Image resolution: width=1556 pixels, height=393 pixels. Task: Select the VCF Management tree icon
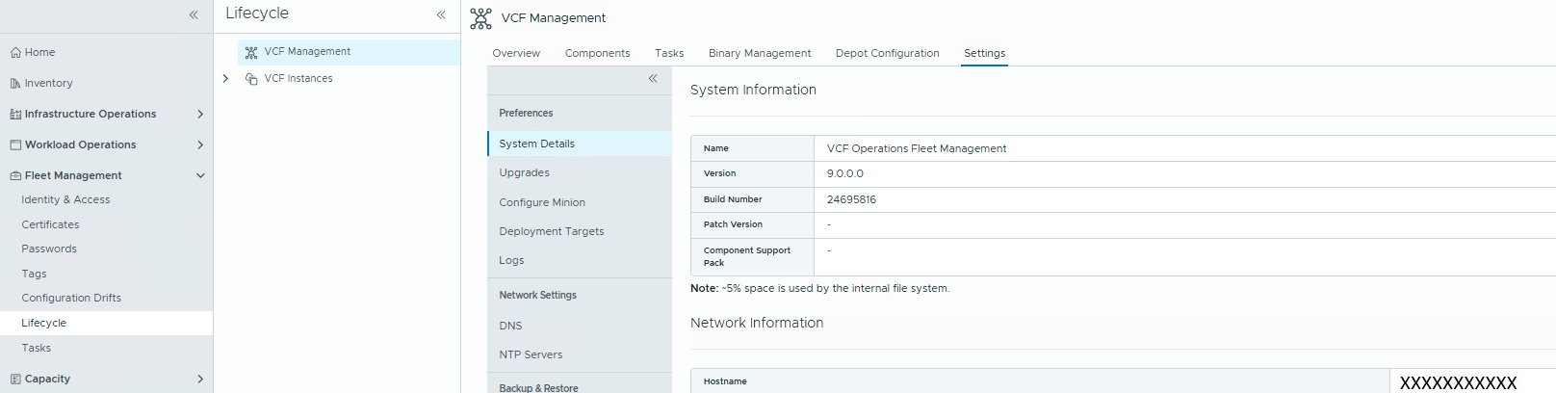pyautogui.click(x=251, y=52)
